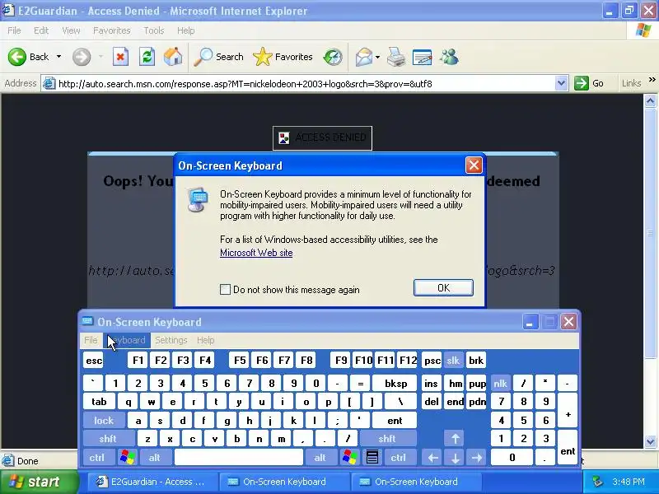
Task: Click the Edit page icon
Action: coord(423,57)
